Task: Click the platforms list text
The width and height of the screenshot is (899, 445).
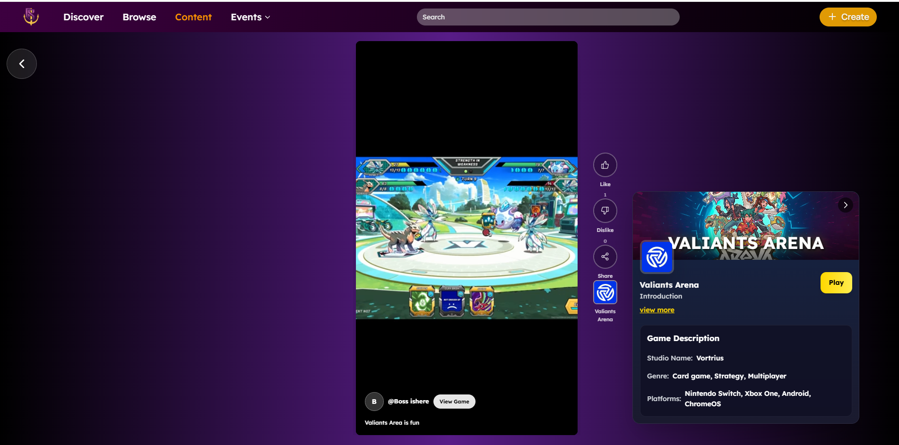Action: [748, 399]
